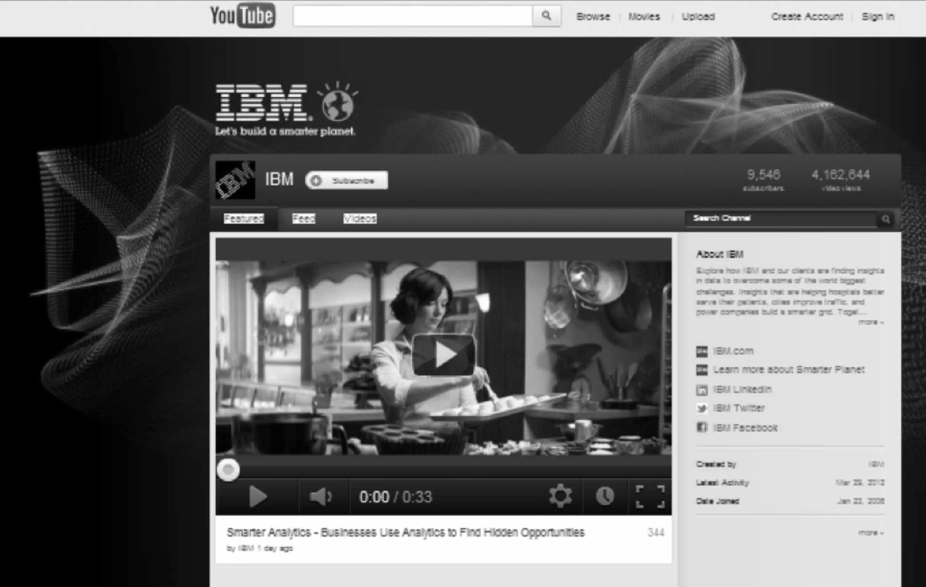
Task: Switch to the Feed tab
Action: click(x=303, y=218)
